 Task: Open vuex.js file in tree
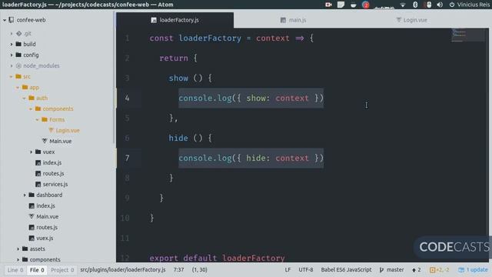click(45, 238)
